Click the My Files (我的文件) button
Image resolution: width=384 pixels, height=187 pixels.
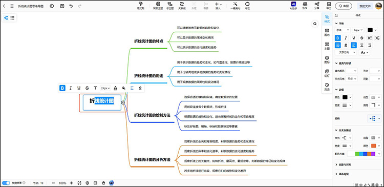pyautogui.click(x=365, y=6)
